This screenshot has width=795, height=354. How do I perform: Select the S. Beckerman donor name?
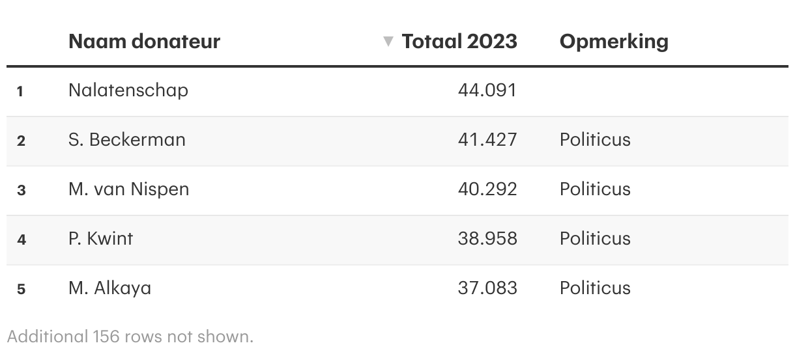127,139
